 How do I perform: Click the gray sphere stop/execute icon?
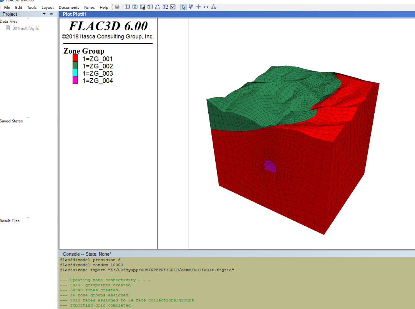pyautogui.click(x=117, y=7)
